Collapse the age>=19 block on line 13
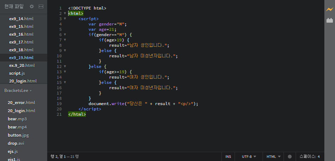The width and height of the screenshot is (335, 161). tap(65, 71)
